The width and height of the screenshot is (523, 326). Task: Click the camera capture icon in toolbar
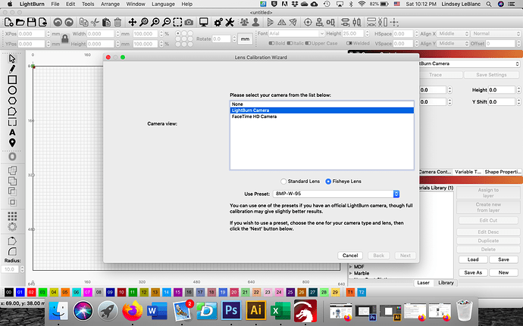[x=189, y=22]
